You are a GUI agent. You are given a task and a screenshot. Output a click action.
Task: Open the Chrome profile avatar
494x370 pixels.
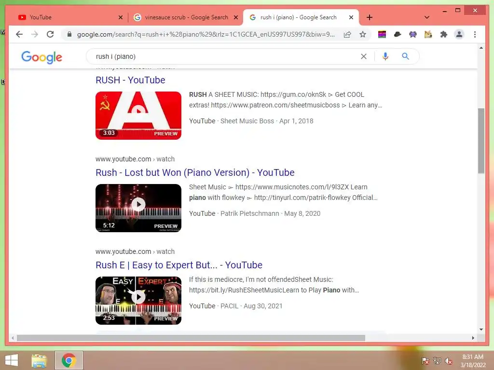(459, 34)
